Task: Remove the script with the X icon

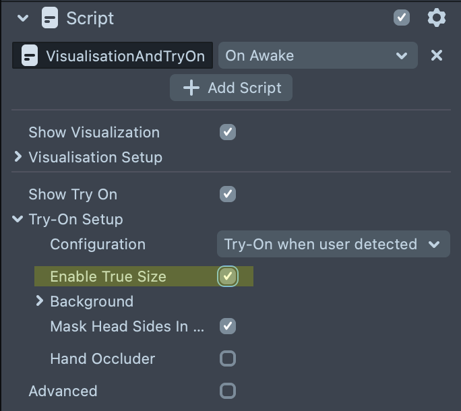Action: click(437, 55)
